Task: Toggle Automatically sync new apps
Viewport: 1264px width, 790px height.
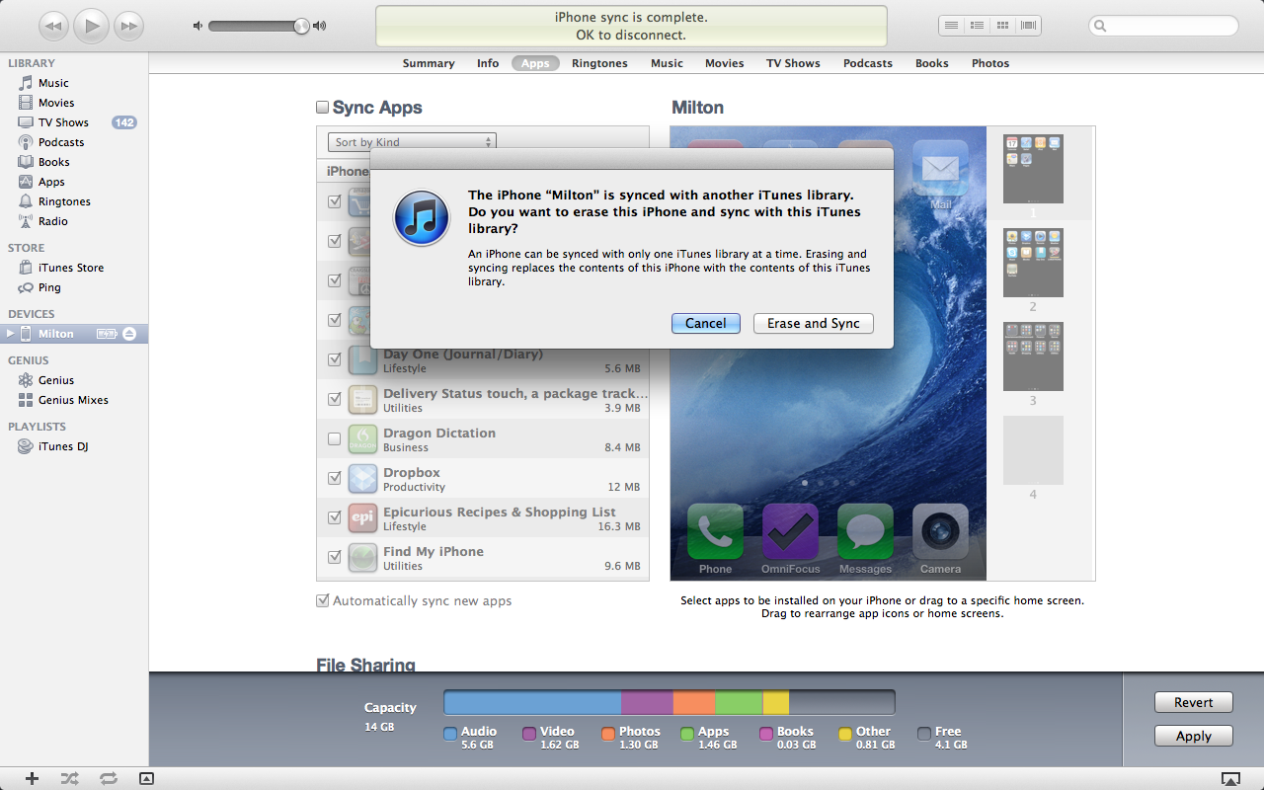Action: click(322, 600)
